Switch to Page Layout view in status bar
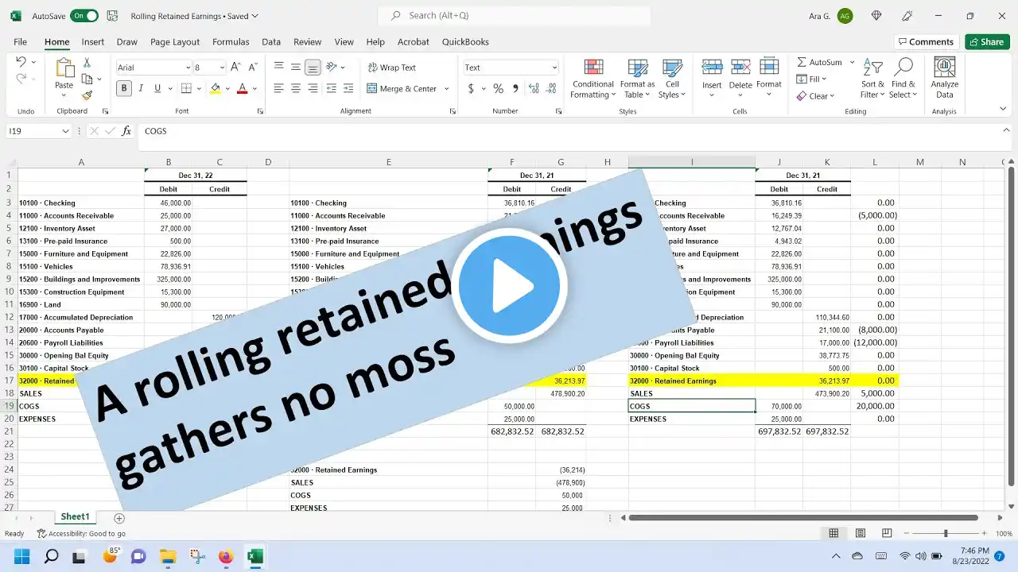The image size is (1018, 572). 861,533
